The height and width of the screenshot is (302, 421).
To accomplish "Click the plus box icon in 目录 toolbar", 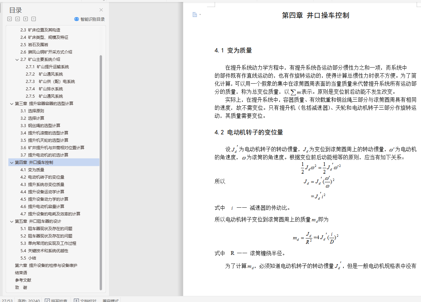I will [x=26, y=19].
